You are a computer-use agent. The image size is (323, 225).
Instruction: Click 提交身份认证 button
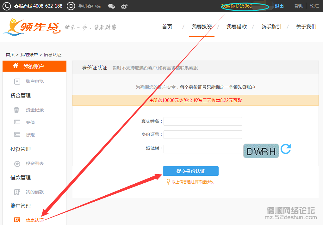(x=190, y=171)
